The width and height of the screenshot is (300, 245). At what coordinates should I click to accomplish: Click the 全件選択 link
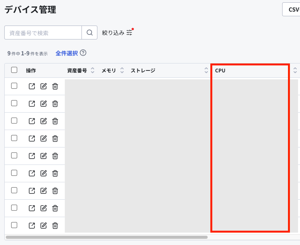tap(67, 53)
